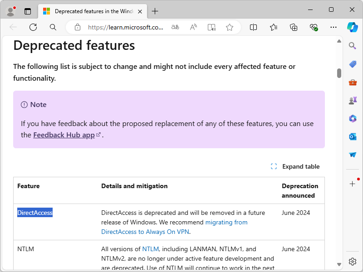Open the Feedback Hub app link
363x272 pixels.
tap(64, 135)
